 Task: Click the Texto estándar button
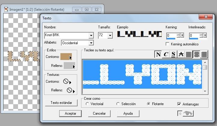click(x=61, y=103)
